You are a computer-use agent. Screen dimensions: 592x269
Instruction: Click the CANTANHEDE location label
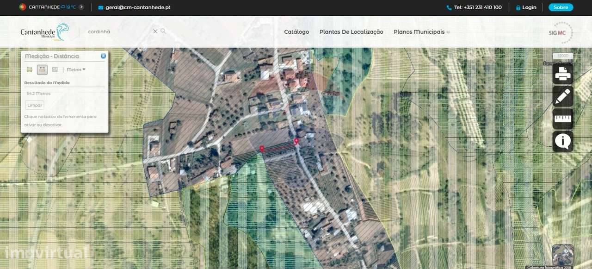tap(44, 7)
